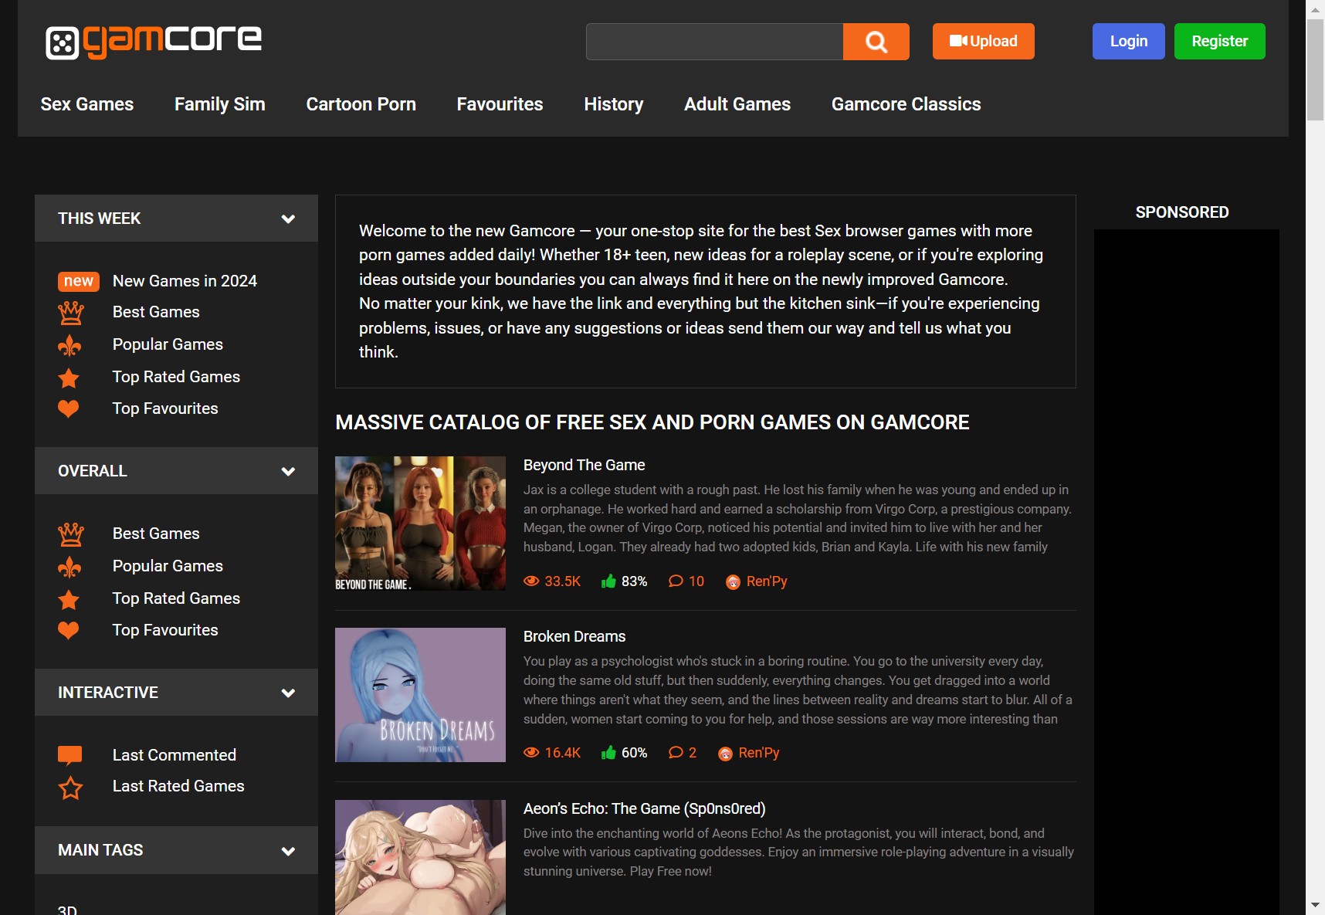The image size is (1325, 915).
Task: Click the eye views icon on Broken Dreams
Action: pyautogui.click(x=531, y=753)
